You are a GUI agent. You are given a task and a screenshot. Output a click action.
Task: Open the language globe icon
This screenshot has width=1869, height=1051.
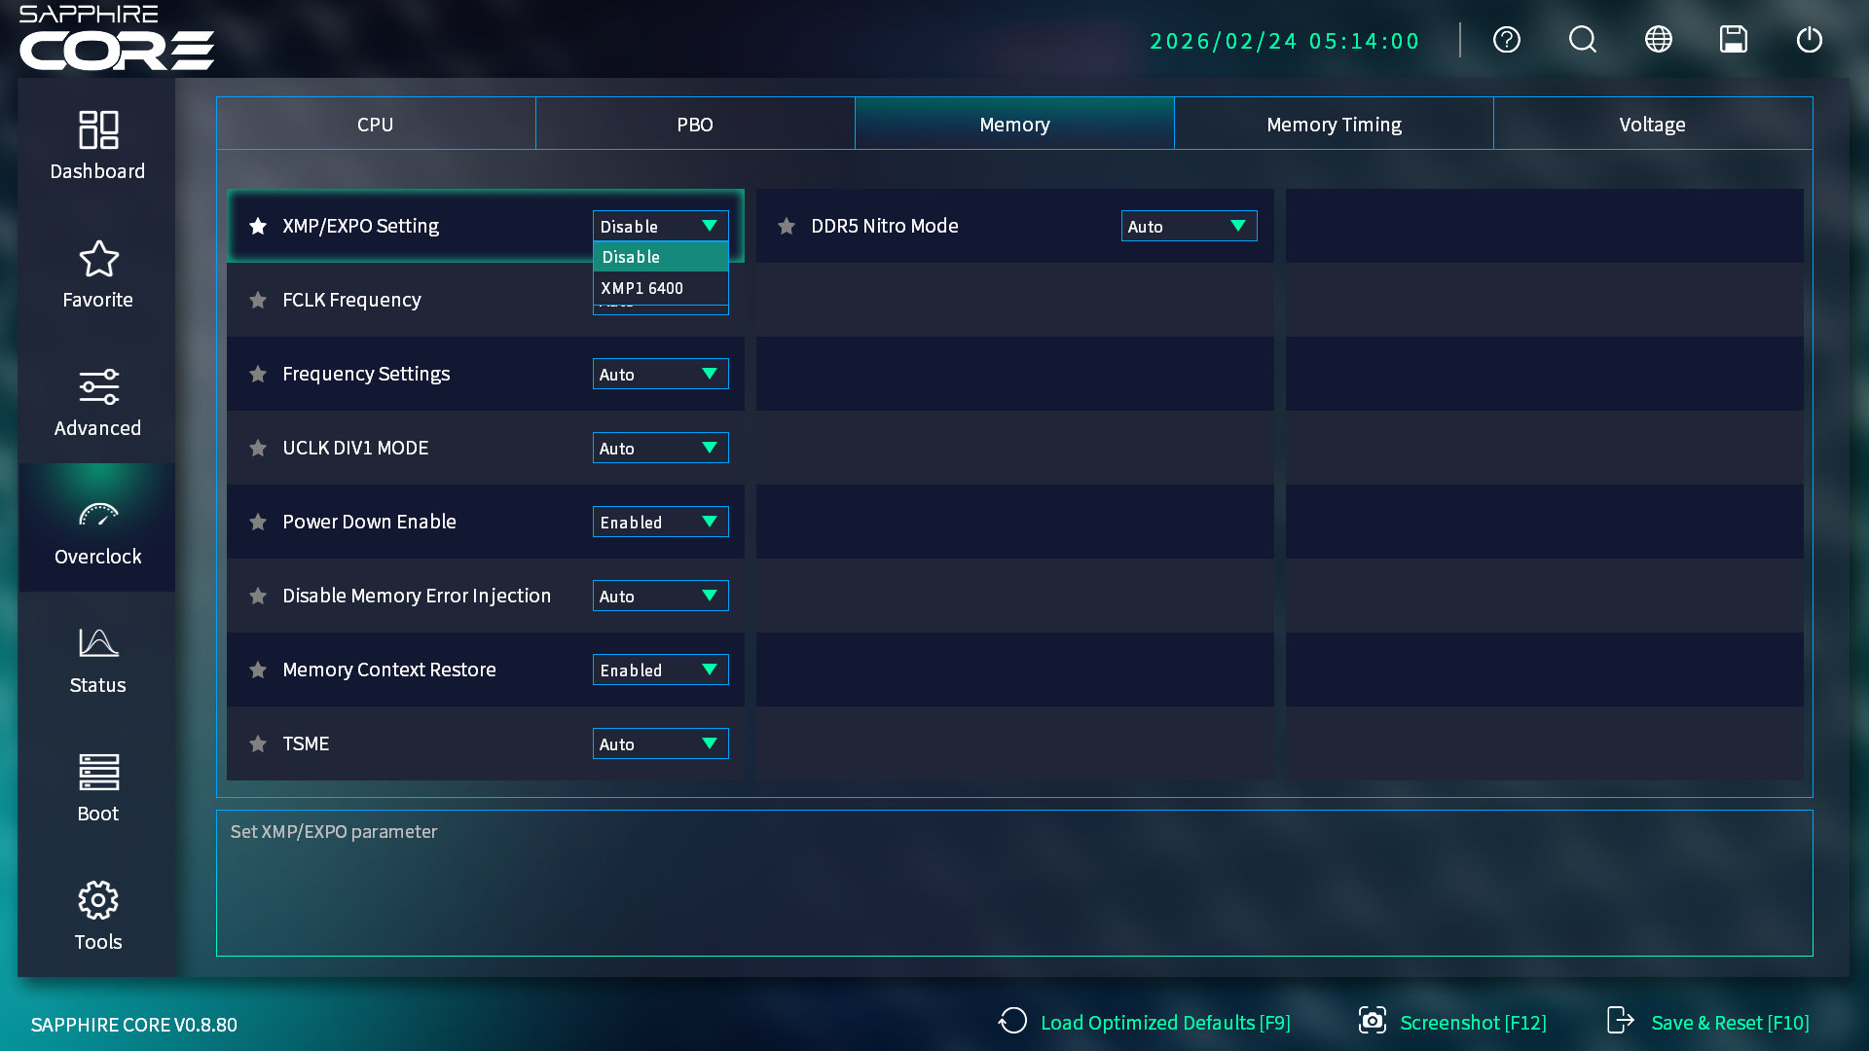click(1658, 40)
